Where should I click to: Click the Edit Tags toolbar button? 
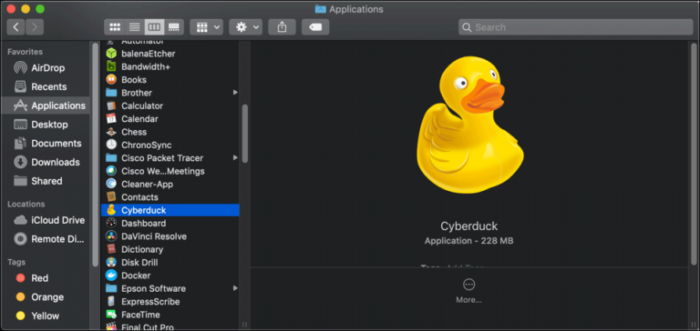pyautogui.click(x=315, y=27)
